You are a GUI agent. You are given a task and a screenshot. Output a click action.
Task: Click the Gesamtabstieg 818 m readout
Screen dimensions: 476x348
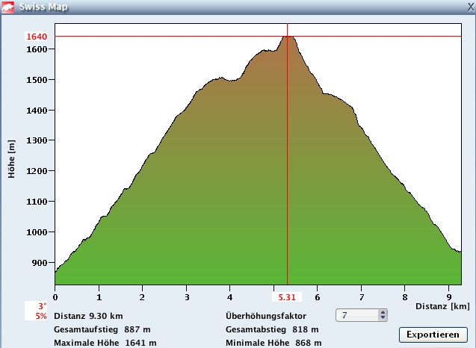pos(272,329)
